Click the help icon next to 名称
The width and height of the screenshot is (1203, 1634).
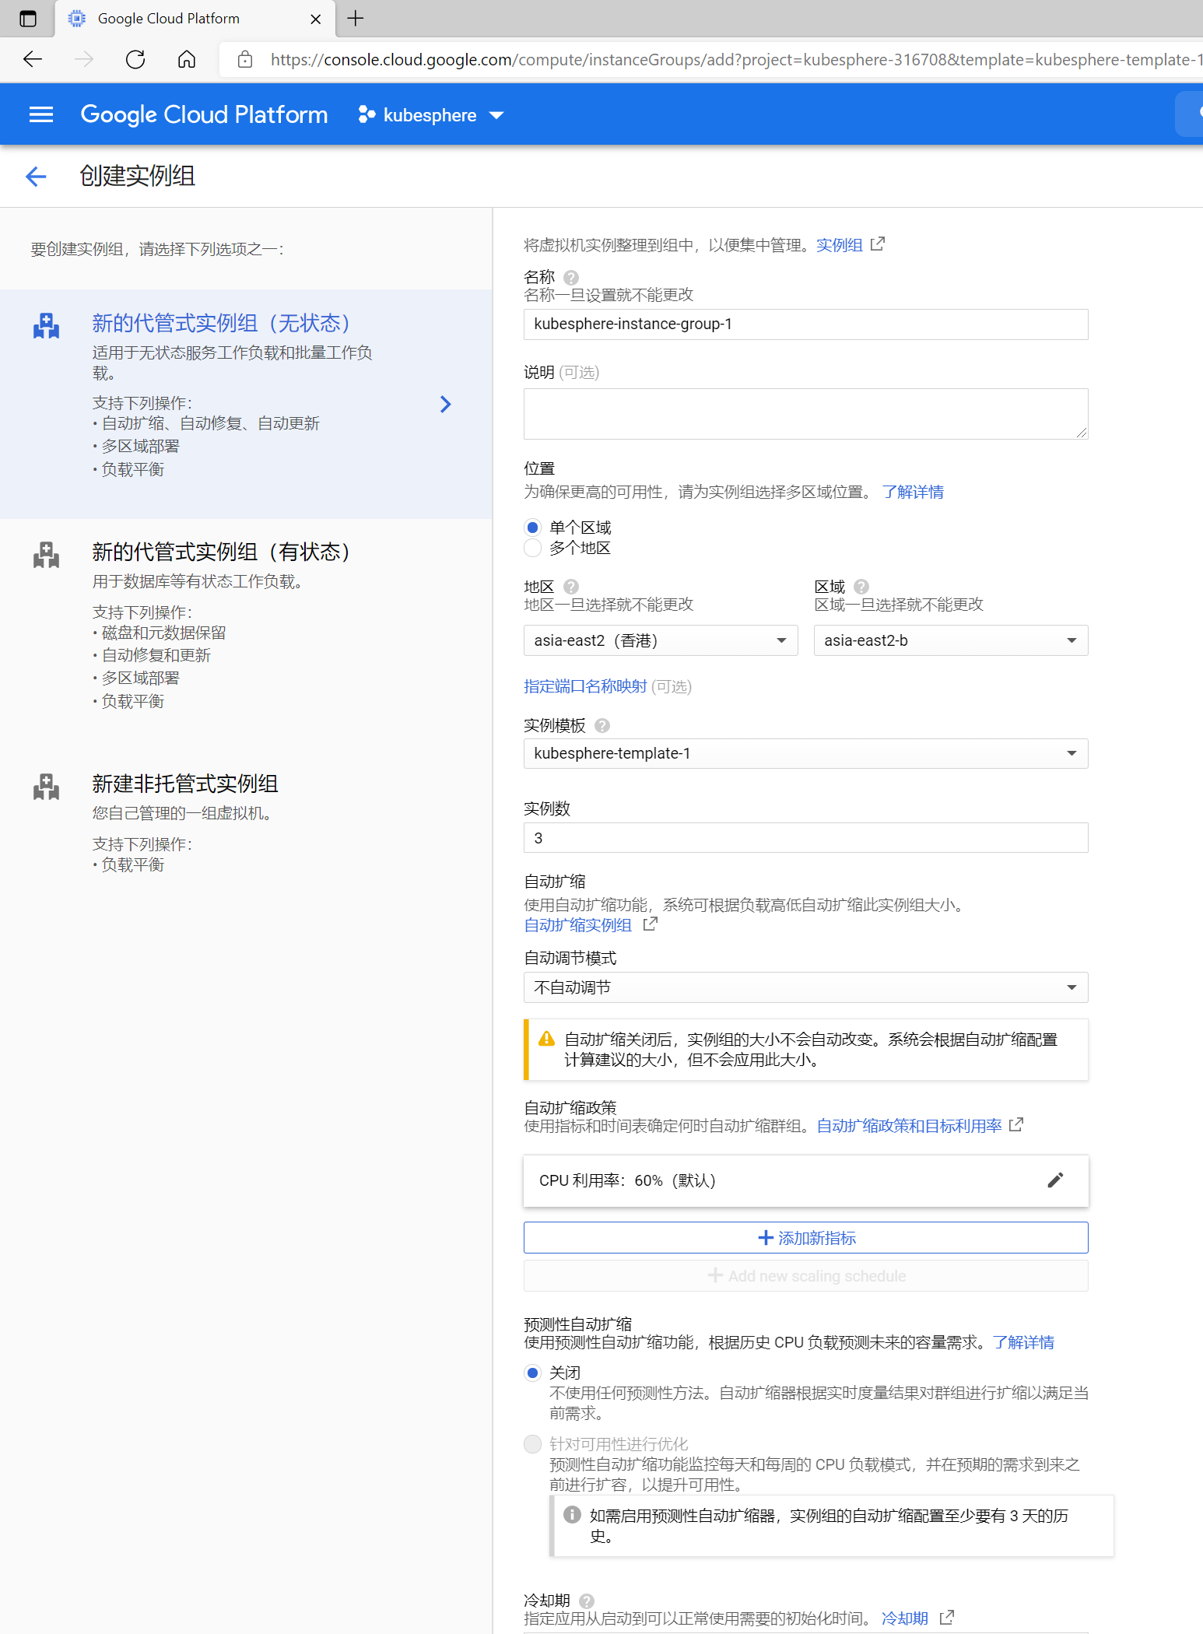(x=570, y=278)
